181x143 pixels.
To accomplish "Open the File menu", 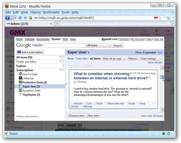I will (8, 12).
